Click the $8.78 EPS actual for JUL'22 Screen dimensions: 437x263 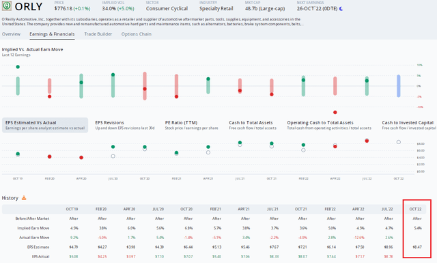coord(389,257)
